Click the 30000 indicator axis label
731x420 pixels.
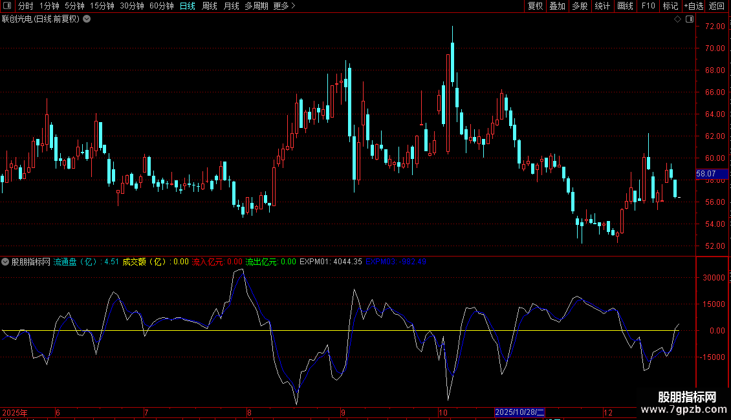(x=714, y=277)
